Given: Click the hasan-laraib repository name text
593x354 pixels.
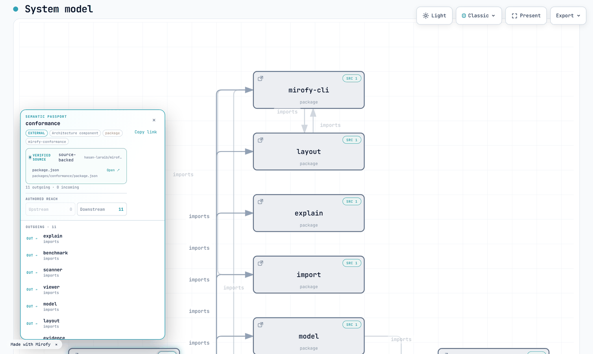Looking at the screenshot, I should (103, 158).
